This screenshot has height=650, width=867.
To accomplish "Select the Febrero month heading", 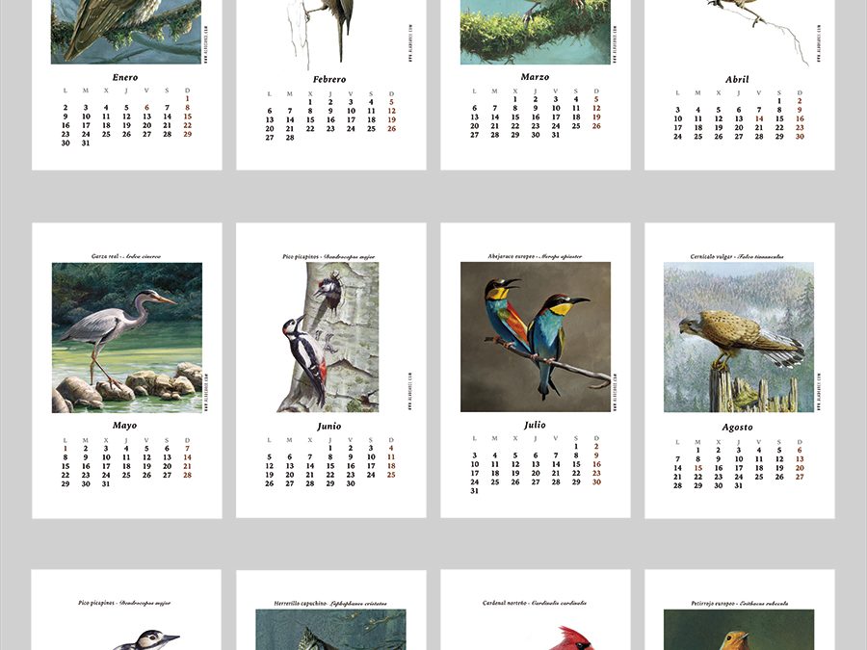I will pos(328,80).
